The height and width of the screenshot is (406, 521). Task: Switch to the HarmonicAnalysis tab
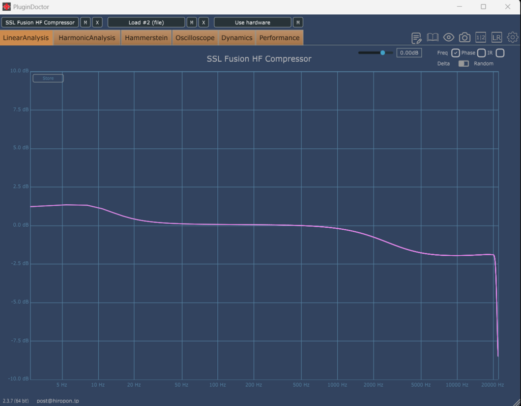(87, 38)
